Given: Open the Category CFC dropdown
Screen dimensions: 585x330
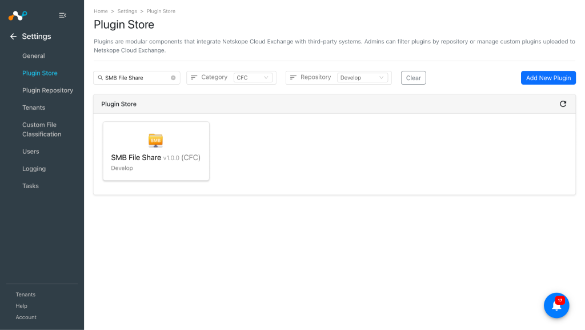Looking at the screenshot, I should (253, 78).
